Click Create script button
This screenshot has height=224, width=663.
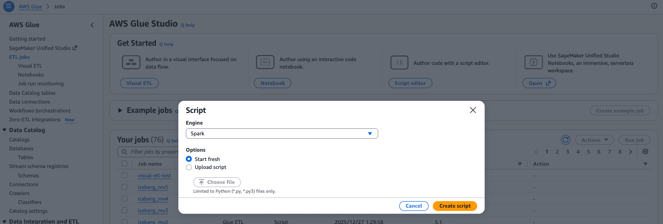(x=455, y=206)
